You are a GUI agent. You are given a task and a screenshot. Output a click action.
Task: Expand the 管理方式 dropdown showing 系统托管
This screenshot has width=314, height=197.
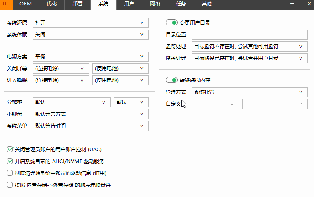click(x=249, y=92)
